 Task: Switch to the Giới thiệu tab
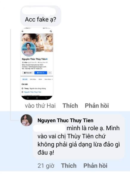click(33, 79)
